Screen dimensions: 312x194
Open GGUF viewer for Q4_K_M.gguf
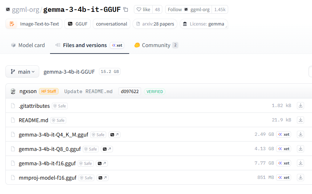tap(114, 135)
